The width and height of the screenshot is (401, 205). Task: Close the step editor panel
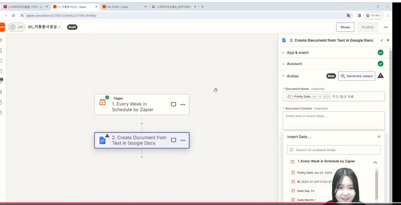coord(388,41)
